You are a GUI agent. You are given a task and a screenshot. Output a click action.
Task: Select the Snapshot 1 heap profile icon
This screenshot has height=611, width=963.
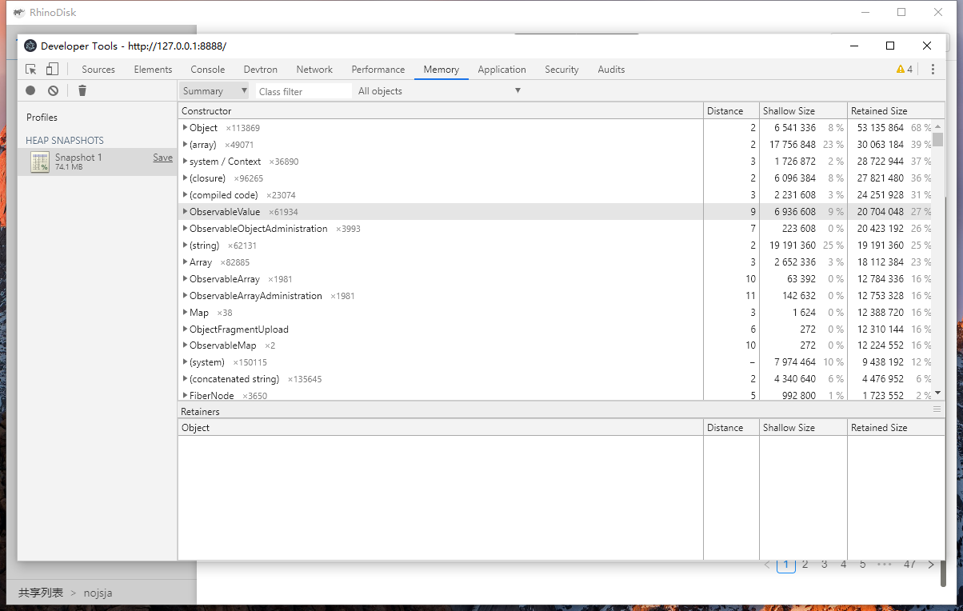coord(40,162)
